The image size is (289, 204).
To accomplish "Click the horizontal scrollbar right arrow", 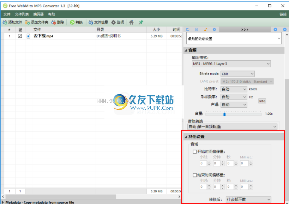I will click(179, 197).
